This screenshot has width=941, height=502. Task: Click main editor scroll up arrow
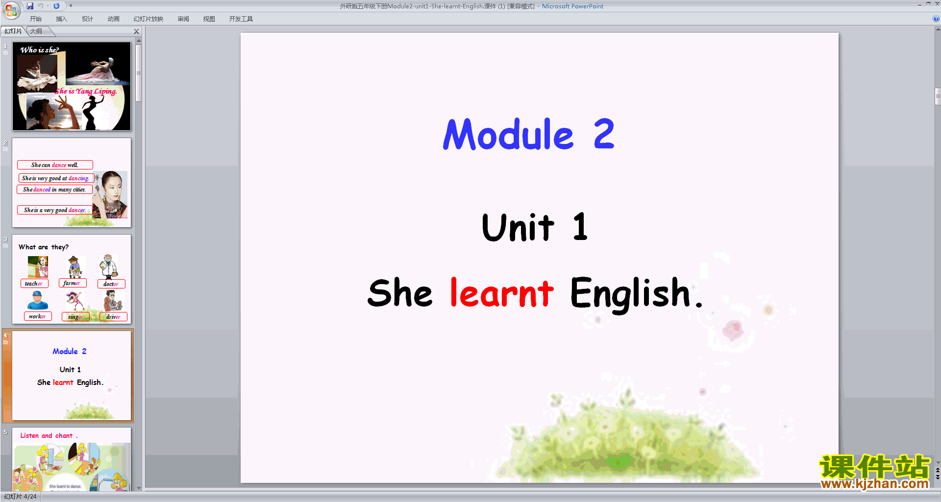click(x=938, y=29)
